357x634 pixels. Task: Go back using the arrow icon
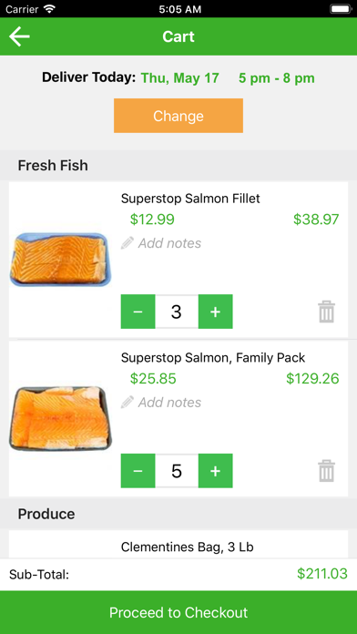19,36
